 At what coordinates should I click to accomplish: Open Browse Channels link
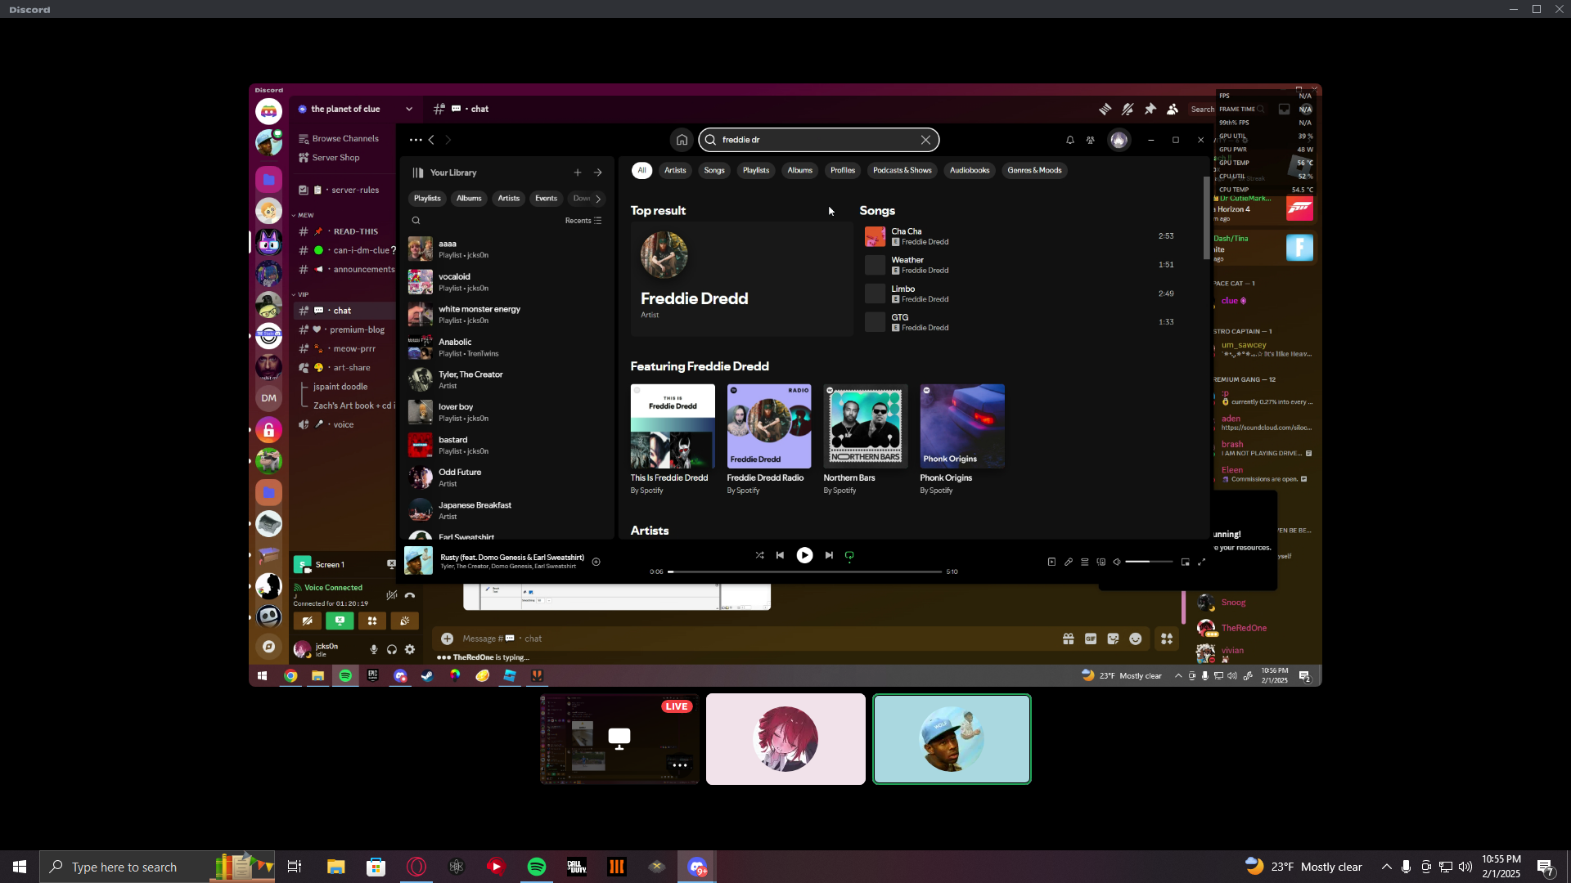point(344,138)
